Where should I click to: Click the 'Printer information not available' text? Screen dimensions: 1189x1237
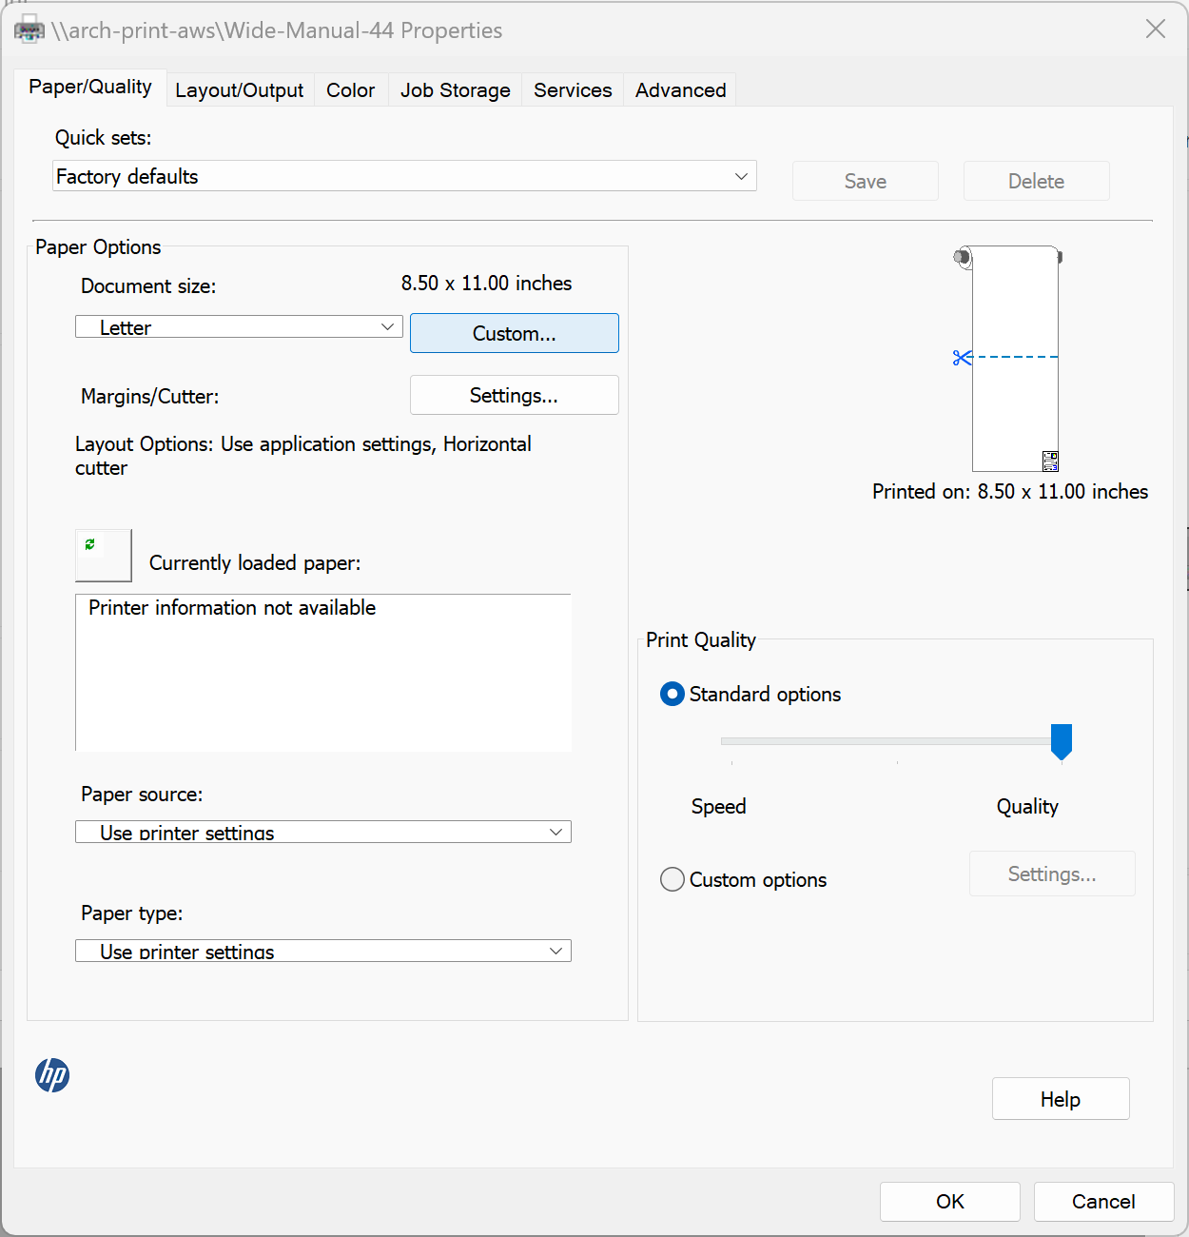click(x=232, y=608)
